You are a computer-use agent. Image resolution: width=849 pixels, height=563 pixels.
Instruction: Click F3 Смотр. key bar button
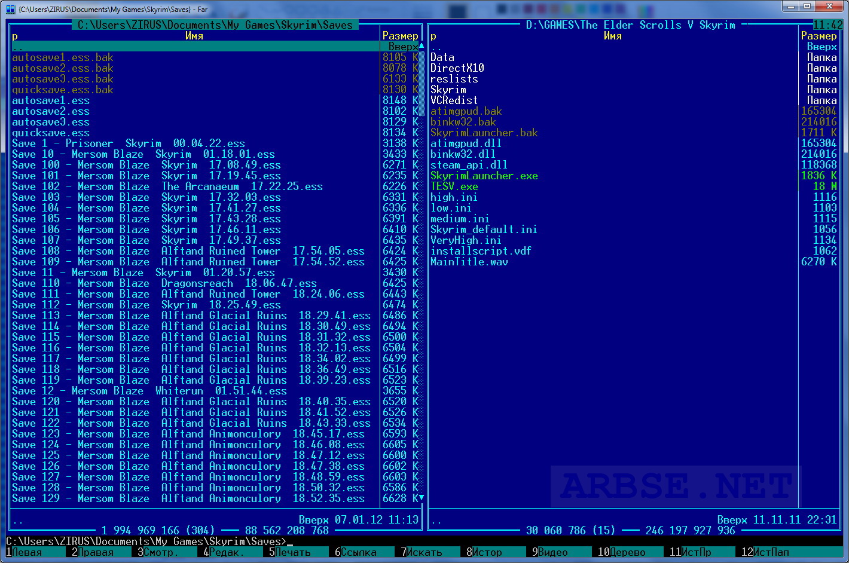coord(170,552)
